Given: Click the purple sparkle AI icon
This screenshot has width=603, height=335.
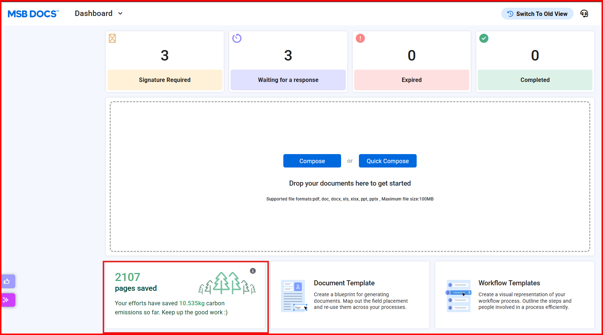Looking at the screenshot, I should (x=6, y=300).
